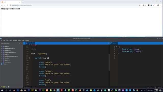
Task: Open object.php in the file tree
Action: pos(7,60)
